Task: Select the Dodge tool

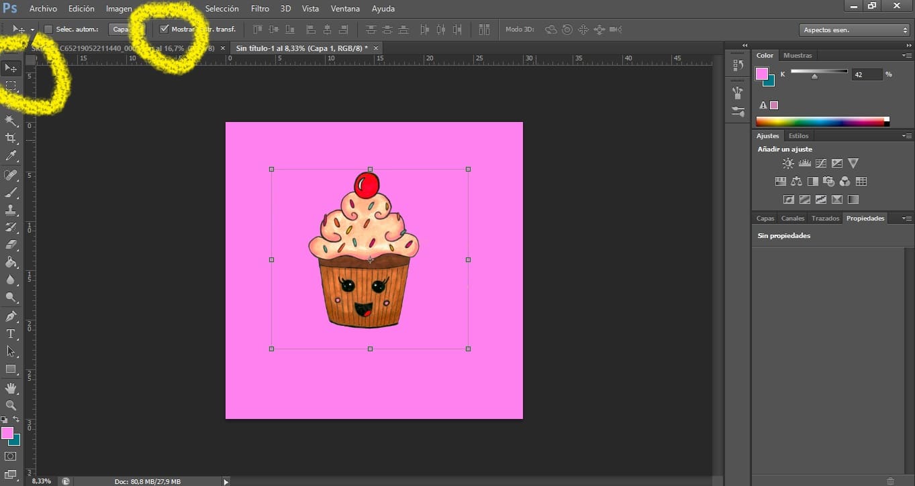Action: pos(11,297)
